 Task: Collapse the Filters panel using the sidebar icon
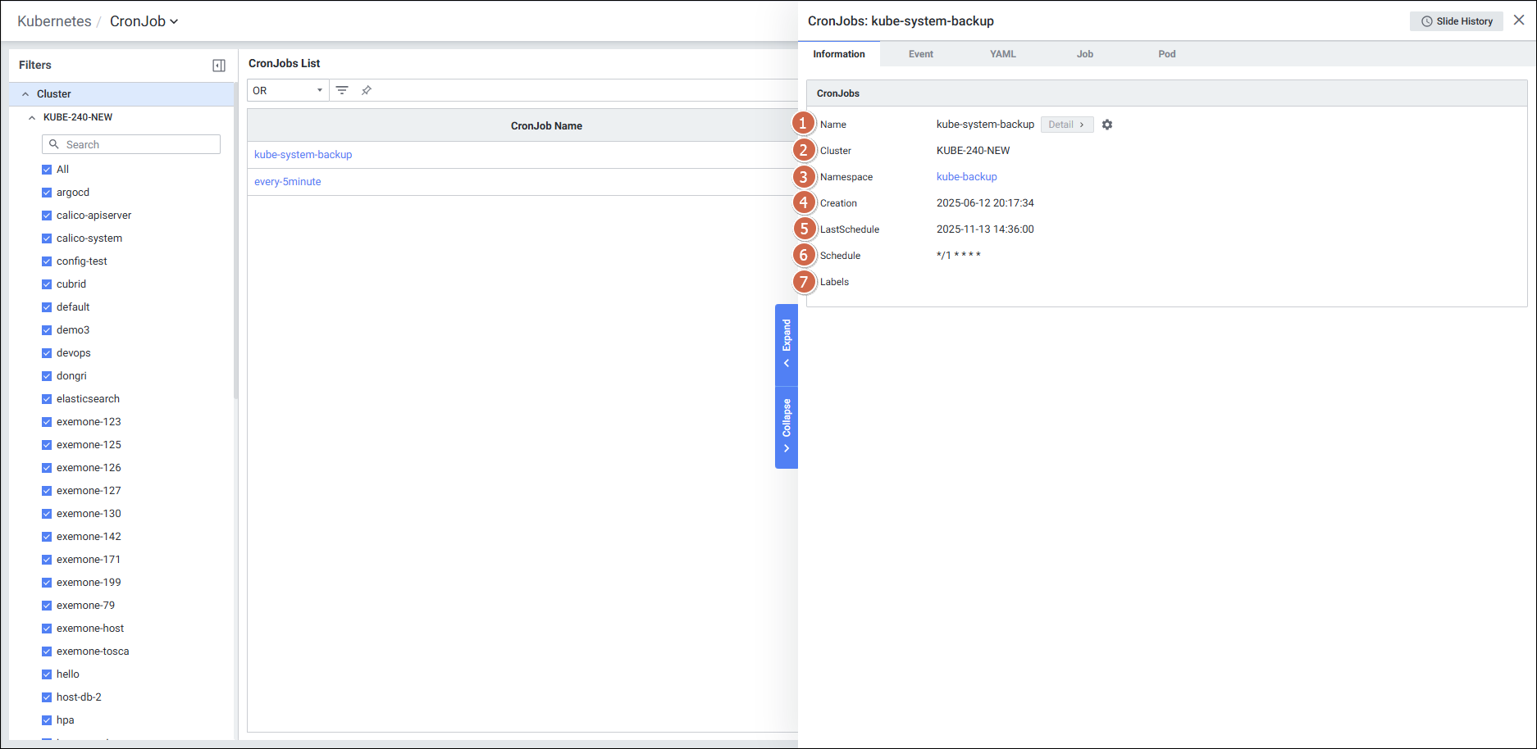(219, 66)
